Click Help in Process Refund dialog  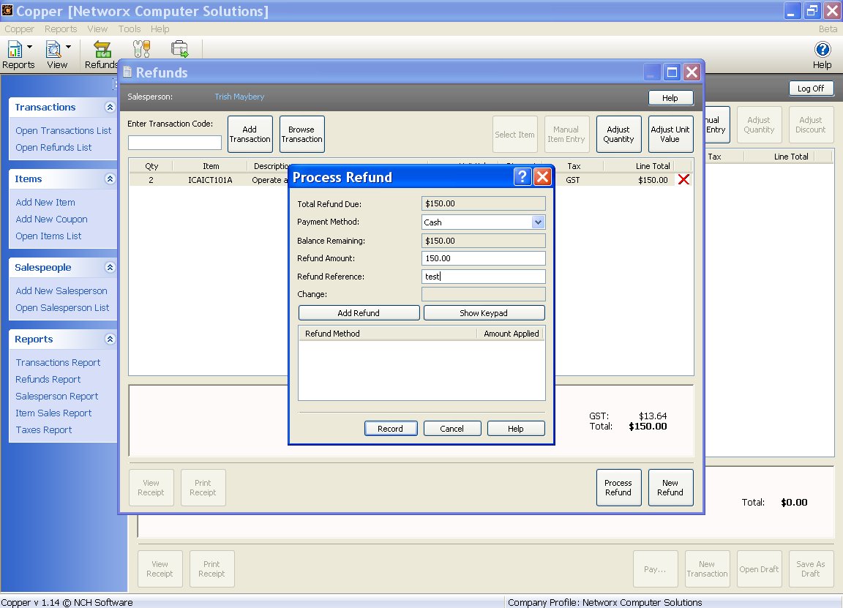[x=516, y=429]
